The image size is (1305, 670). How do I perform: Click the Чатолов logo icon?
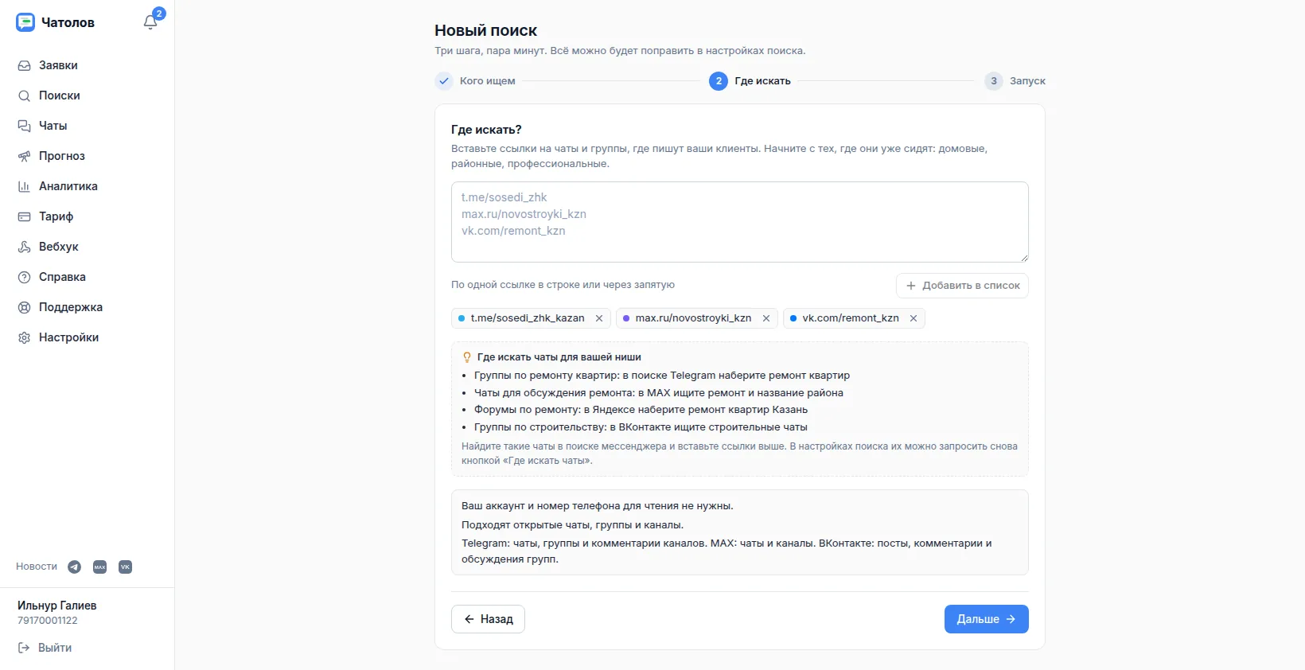pyautogui.click(x=25, y=22)
